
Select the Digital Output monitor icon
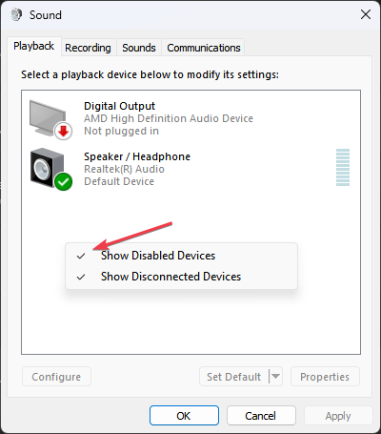48,118
